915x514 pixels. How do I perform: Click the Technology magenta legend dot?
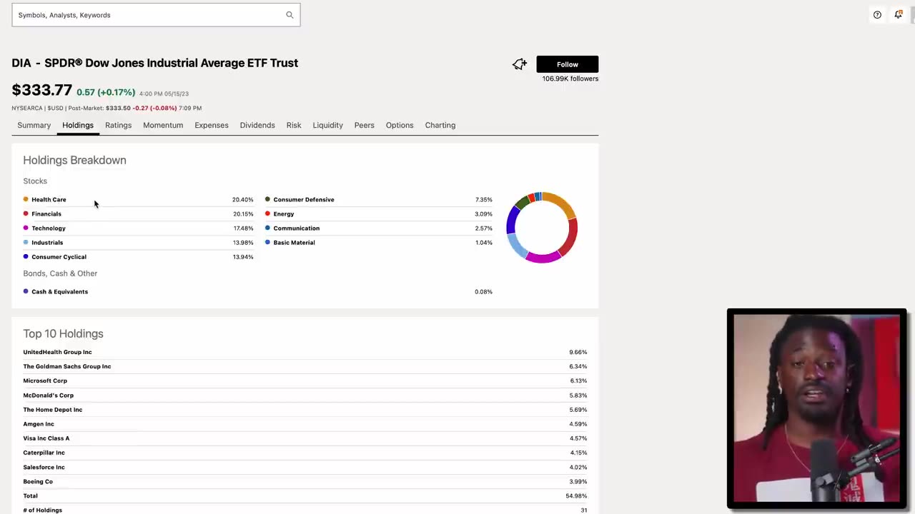point(26,228)
